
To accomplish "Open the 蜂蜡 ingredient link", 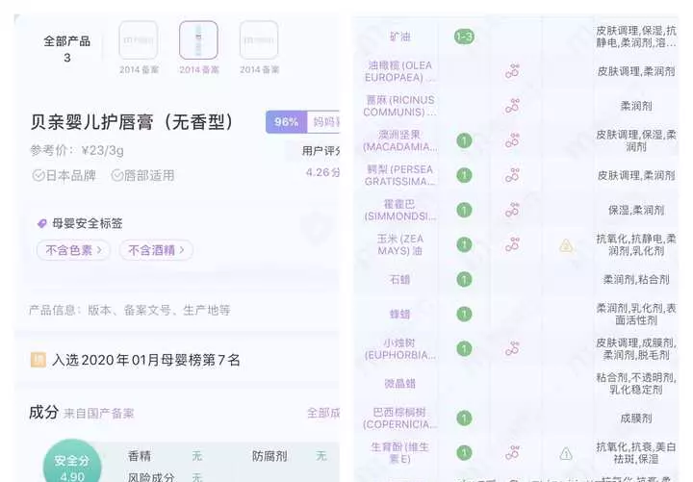I will 400,314.
